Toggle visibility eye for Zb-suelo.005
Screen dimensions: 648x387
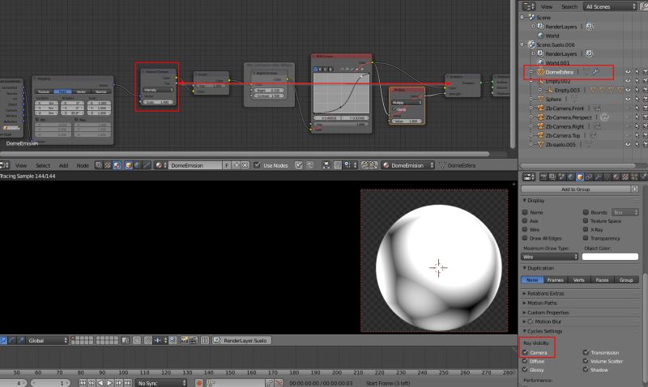point(628,145)
